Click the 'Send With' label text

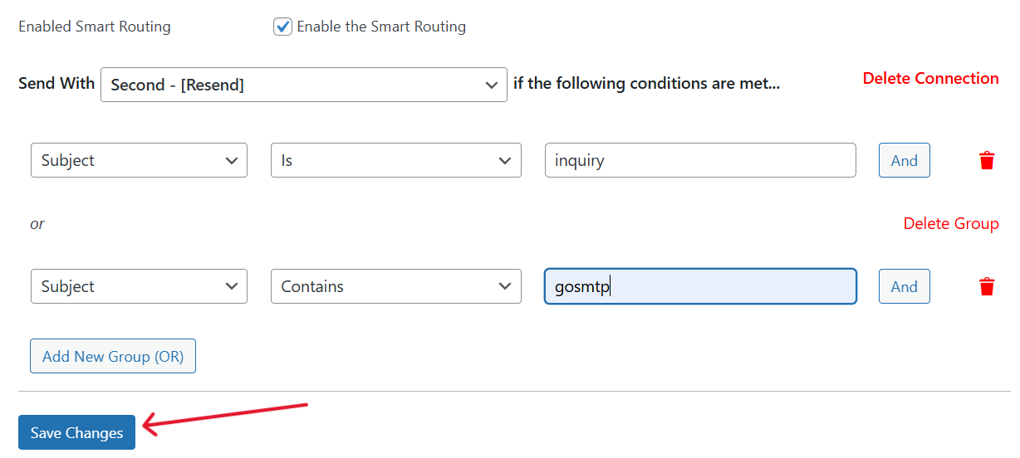tap(56, 84)
